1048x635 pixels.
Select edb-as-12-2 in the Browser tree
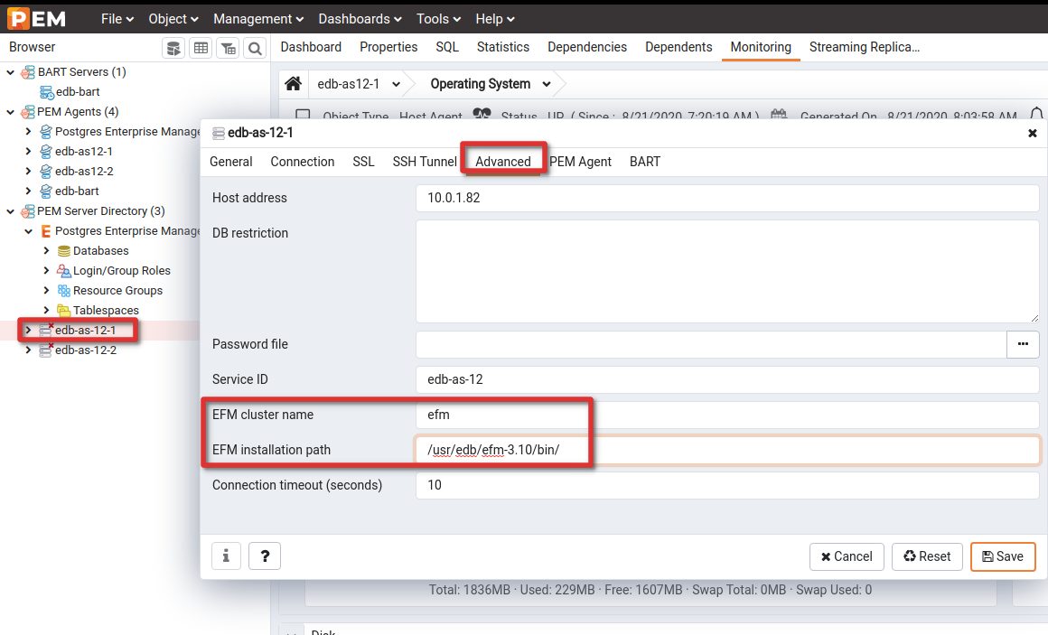[x=86, y=350]
